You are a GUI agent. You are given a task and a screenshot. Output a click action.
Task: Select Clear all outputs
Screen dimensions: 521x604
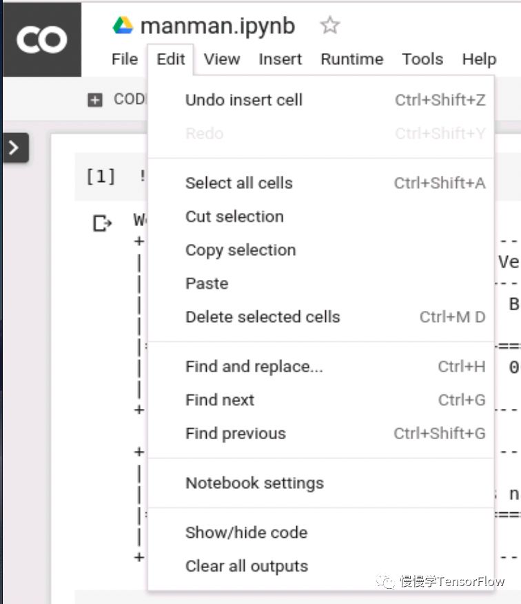pyautogui.click(x=246, y=566)
